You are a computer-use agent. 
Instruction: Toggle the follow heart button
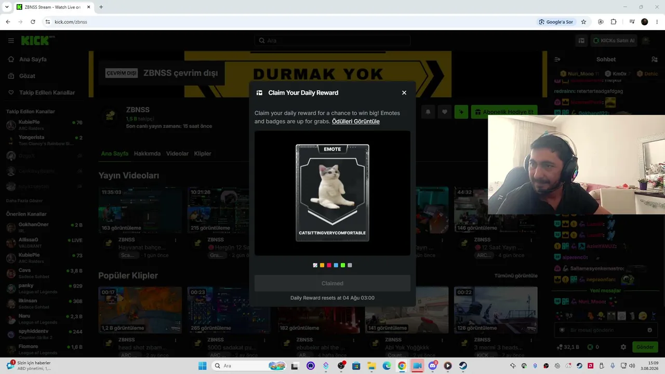point(445,112)
